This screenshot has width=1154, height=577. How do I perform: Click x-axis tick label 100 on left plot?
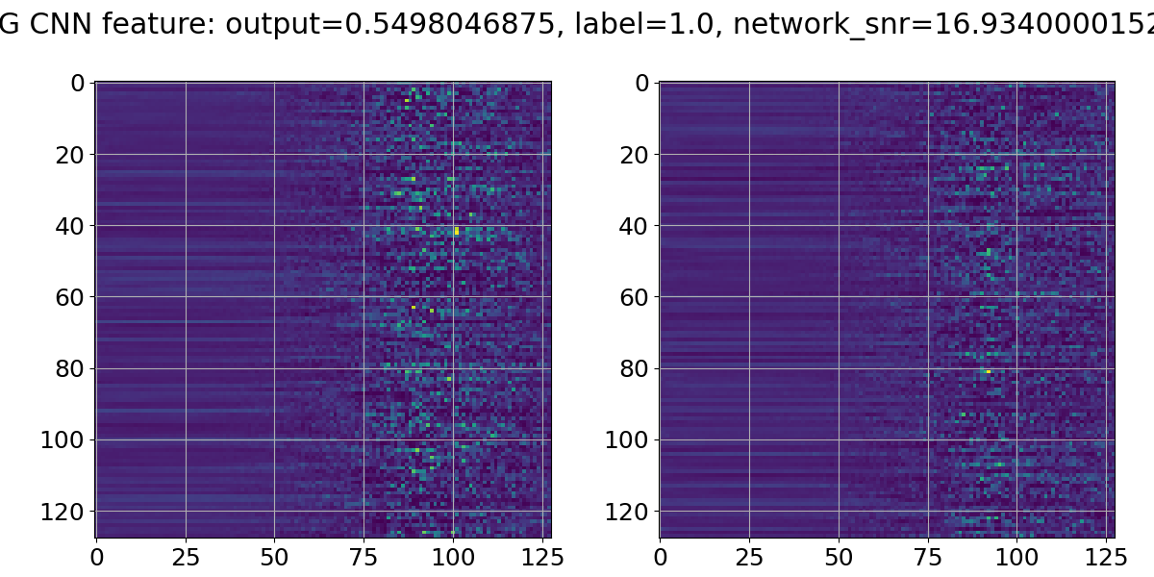(453, 557)
